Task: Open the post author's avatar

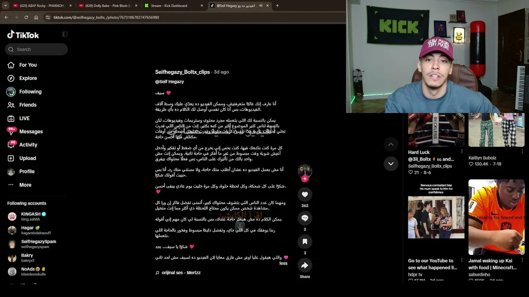Action: (x=305, y=171)
